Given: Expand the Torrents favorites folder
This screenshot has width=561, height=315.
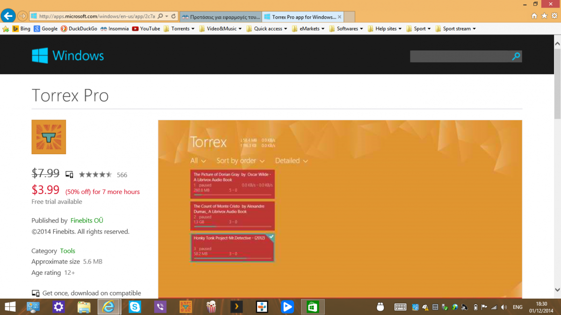Looking at the screenshot, I should point(180,29).
